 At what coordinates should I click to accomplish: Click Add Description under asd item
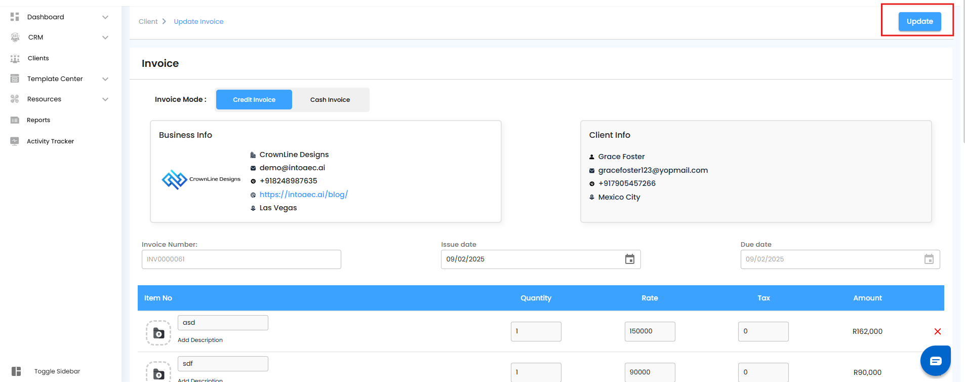point(200,340)
